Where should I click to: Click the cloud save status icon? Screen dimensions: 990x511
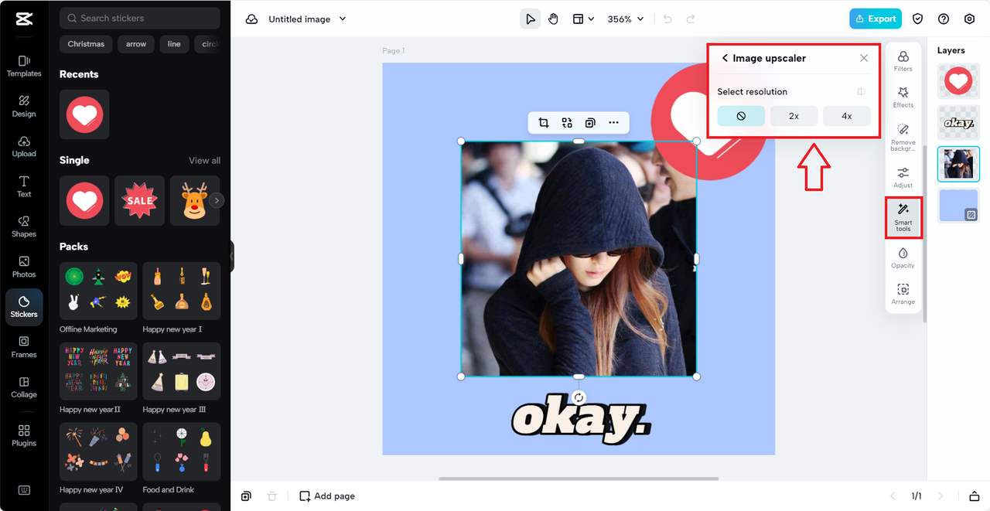coord(251,19)
